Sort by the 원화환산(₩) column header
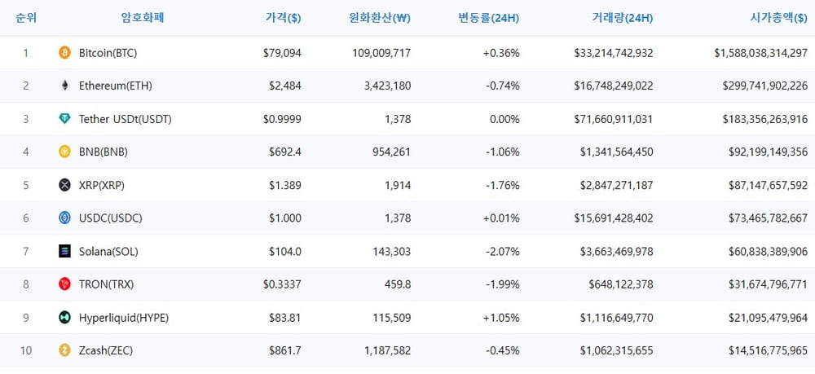Image resolution: width=815 pixels, height=374 pixels. coord(380,18)
